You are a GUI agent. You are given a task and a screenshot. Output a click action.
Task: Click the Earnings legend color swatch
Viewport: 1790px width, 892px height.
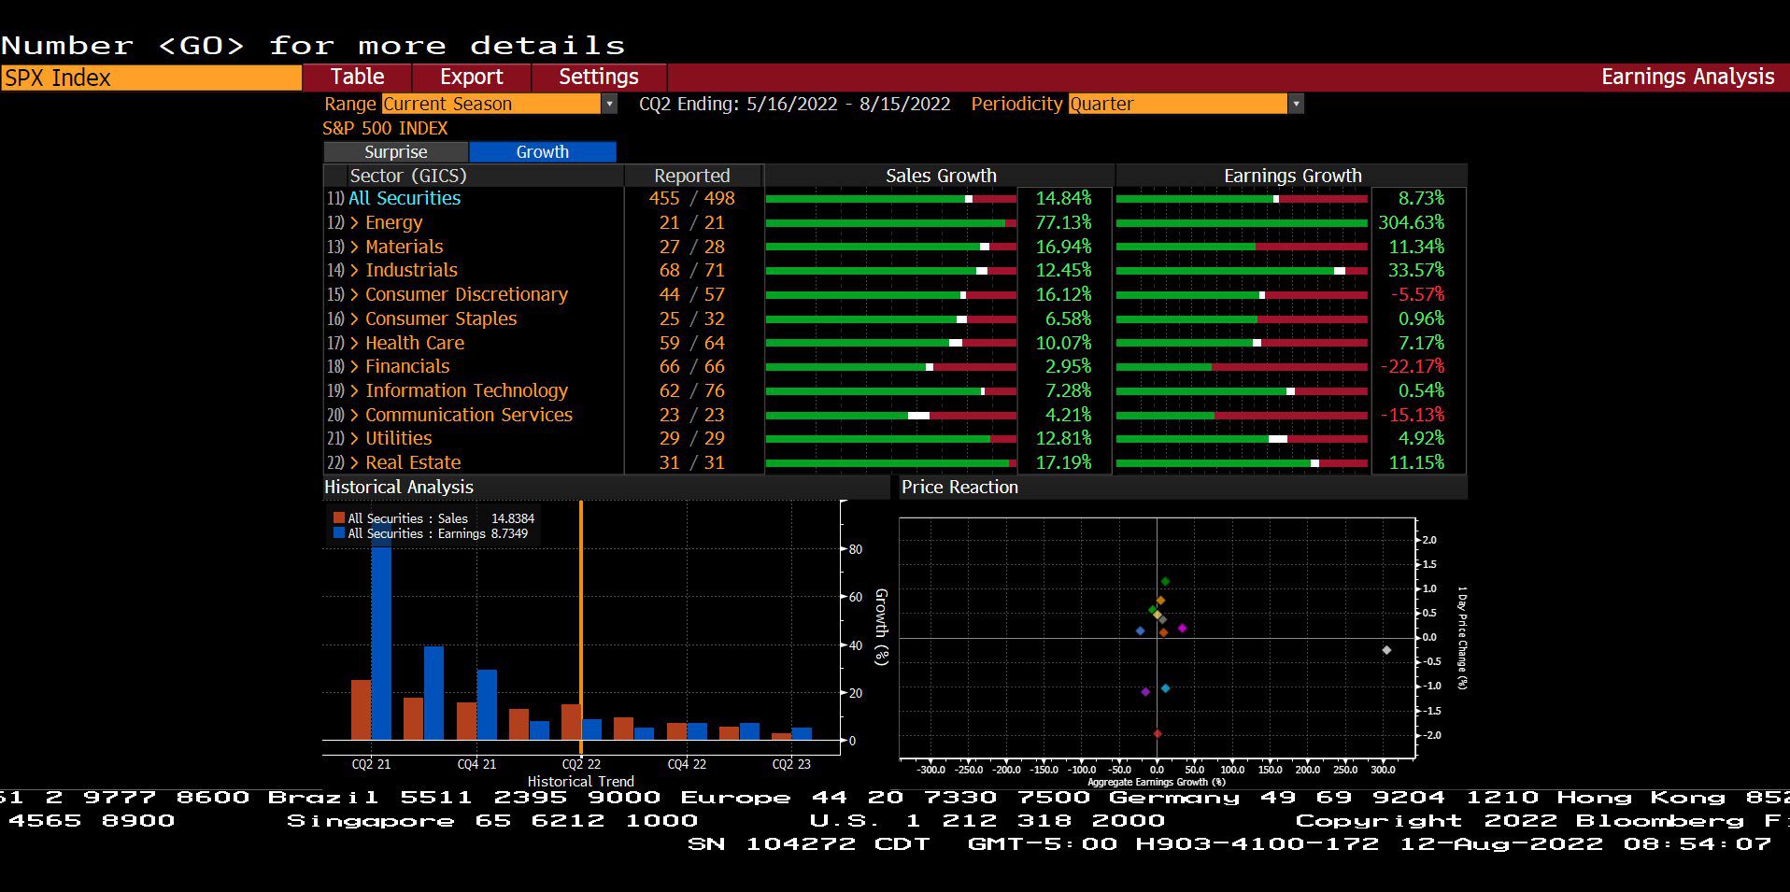[339, 532]
